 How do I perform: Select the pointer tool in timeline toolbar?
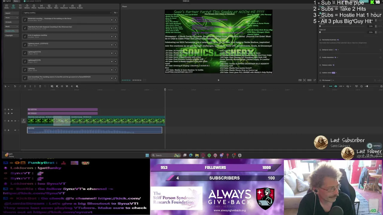click(x=5, y=86)
